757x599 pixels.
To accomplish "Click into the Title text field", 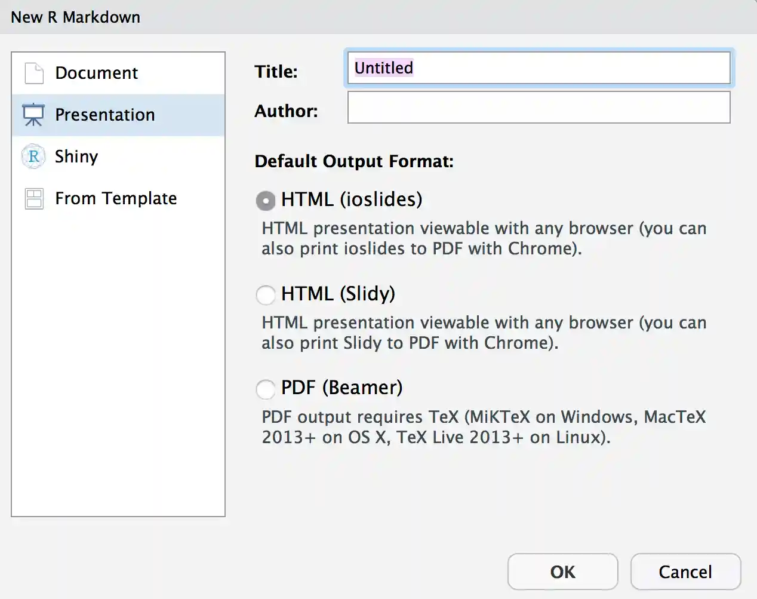I will click(538, 68).
